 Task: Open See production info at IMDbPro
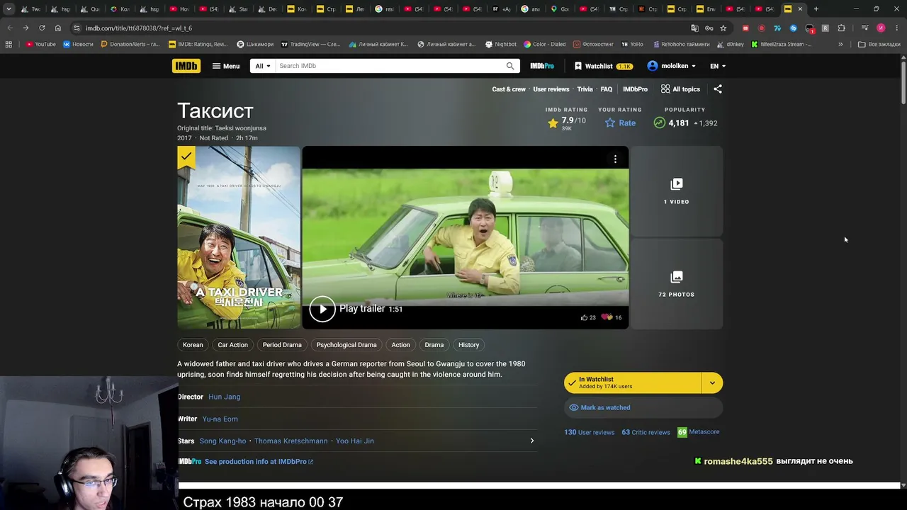point(258,462)
